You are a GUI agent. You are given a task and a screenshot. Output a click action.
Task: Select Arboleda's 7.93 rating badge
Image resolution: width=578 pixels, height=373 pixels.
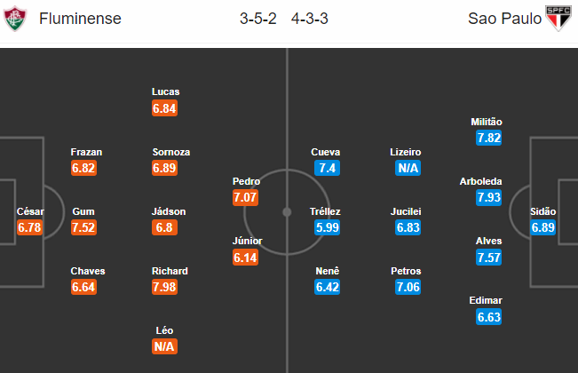click(488, 197)
